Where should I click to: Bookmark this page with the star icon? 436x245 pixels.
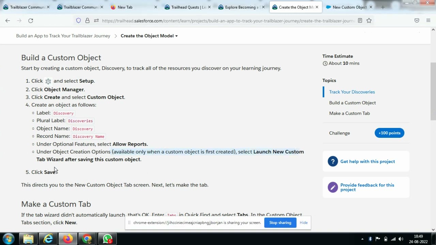pyautogui.click(x=369, y=21)
